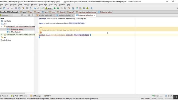Click the settings toolbar icon before Project Structure
This screenshot has height=100, width=178.
click(69, 8)
